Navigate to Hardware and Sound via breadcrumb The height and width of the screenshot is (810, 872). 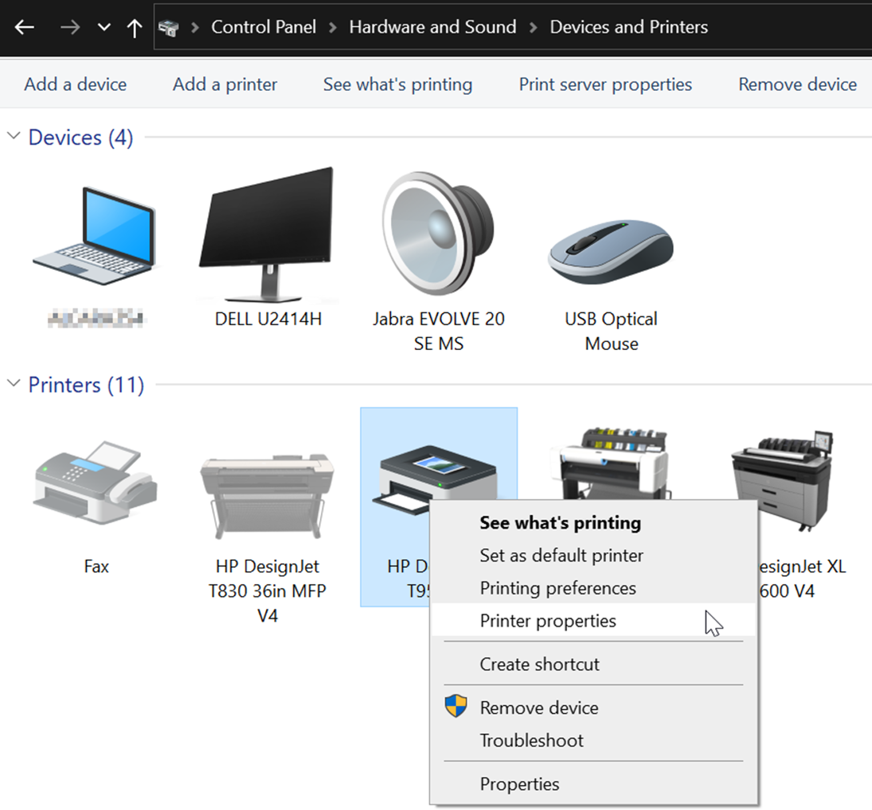click(433, 27)
